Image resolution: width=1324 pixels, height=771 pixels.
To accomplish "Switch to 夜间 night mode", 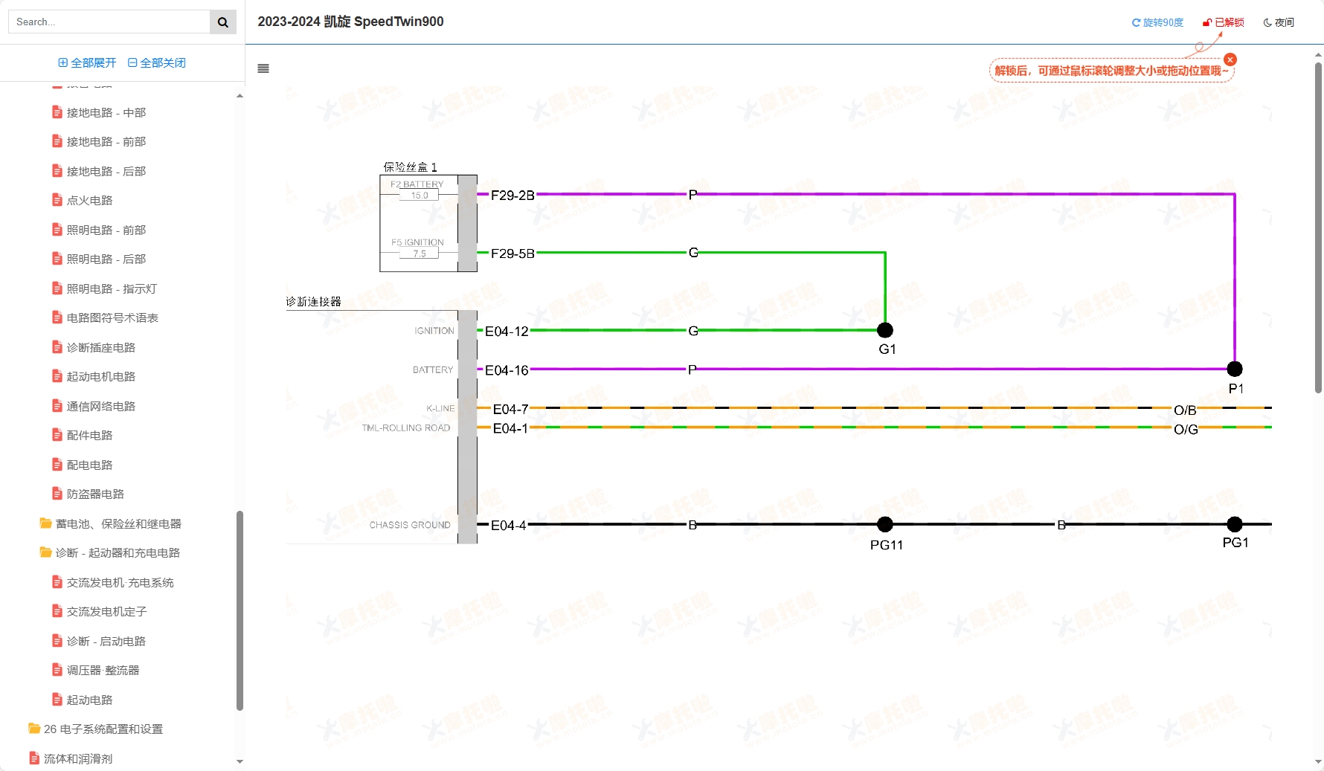I will [x=1279, y=22].
